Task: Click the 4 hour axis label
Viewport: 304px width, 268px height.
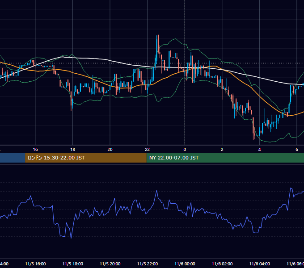Action: [x=259, y=150]
